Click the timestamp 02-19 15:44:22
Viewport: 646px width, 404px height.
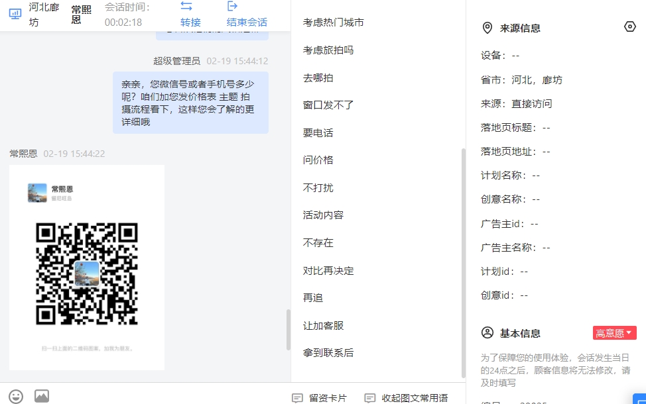(x=74, y=154)
